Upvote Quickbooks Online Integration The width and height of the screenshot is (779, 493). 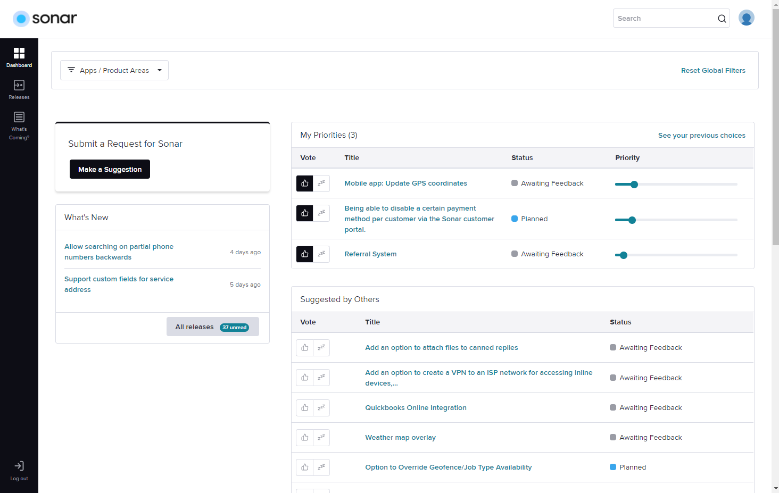[305, 408]
